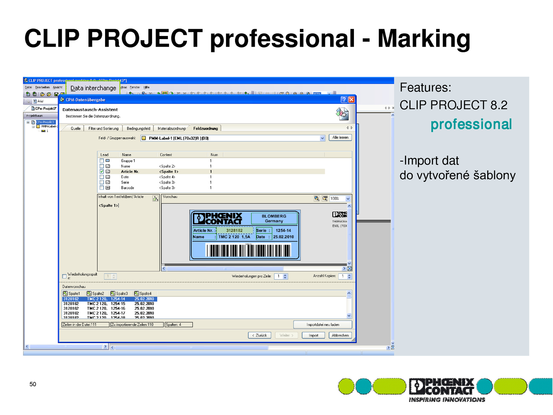Screen dimensions: 553x415
Task: Click the new project toolbar icon
Action: pos(28,94)
